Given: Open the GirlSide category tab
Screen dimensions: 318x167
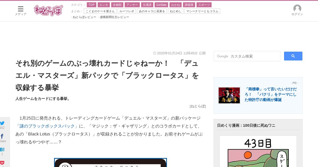Looking at the screenshot, I should point(161,5).
